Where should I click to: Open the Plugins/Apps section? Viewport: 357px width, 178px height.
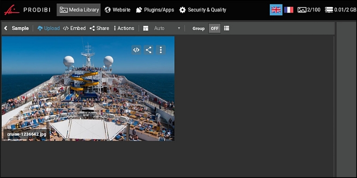pos(155,10)
